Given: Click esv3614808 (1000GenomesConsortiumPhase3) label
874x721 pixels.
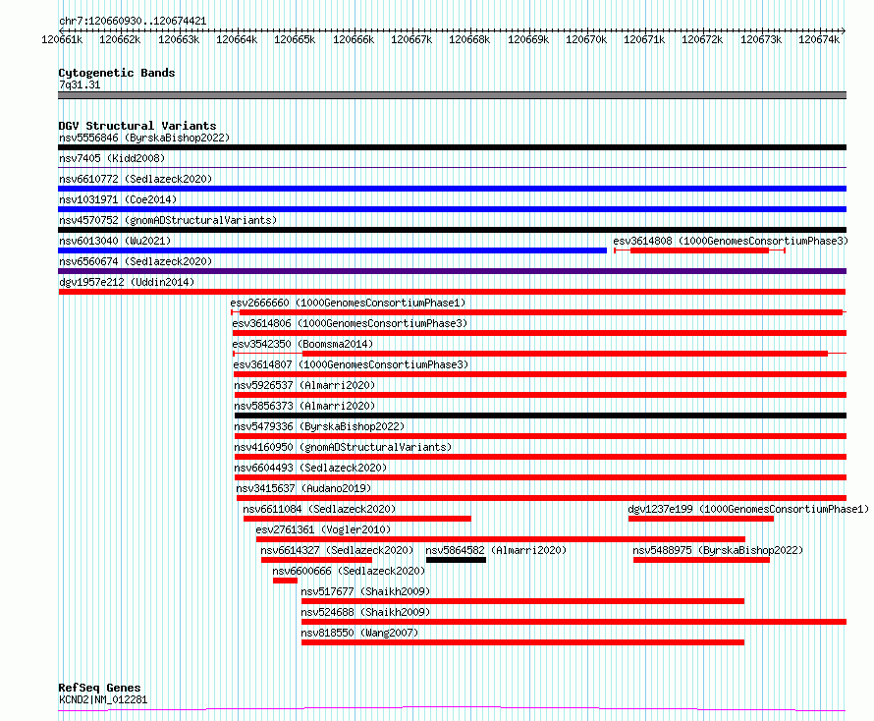Looking at the screenshot, I should (731, 241).
